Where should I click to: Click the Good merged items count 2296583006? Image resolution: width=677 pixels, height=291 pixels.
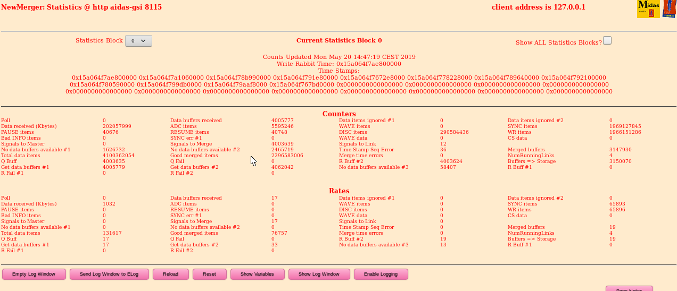pyautogui.click(x=287, y=156)
